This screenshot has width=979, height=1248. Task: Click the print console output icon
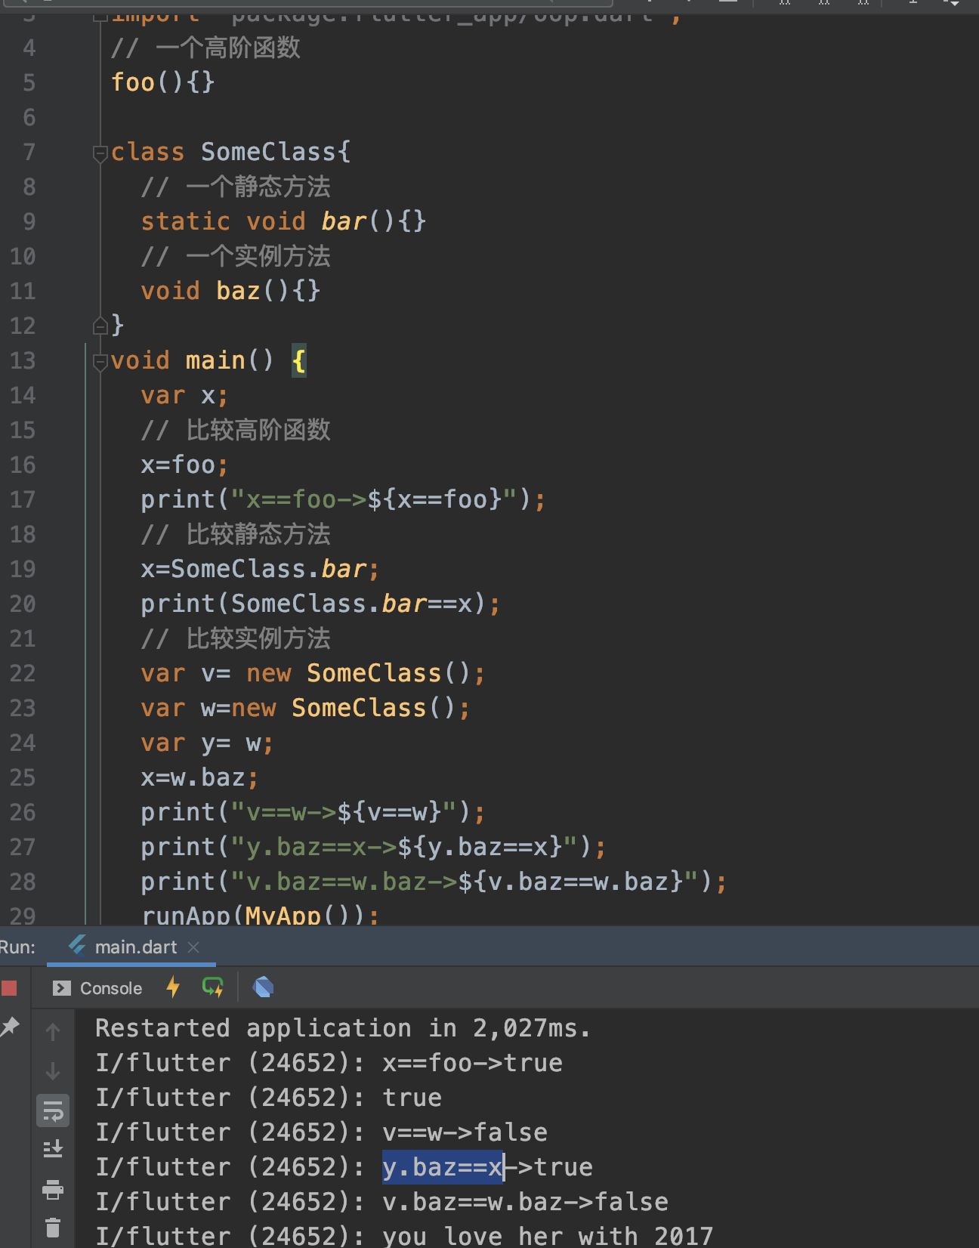(x=53, y=1190)
